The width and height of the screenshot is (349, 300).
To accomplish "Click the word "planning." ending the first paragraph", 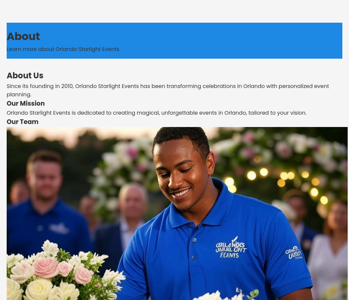I will [x=19, y=95].
